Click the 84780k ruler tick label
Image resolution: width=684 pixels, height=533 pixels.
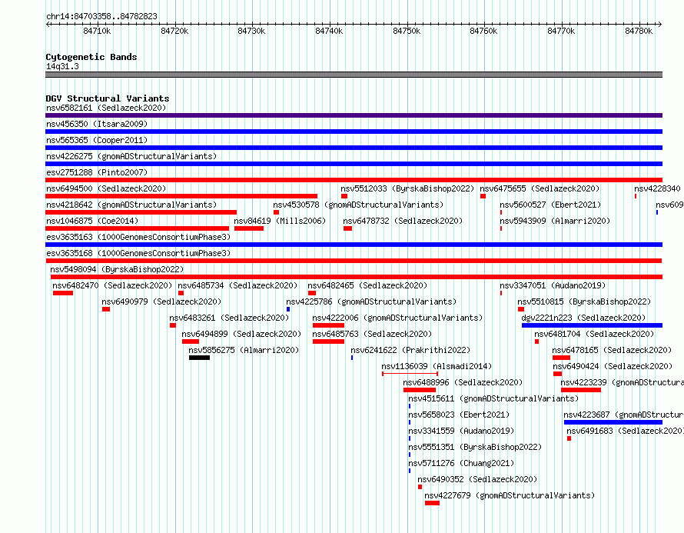[x=639, y=31]
